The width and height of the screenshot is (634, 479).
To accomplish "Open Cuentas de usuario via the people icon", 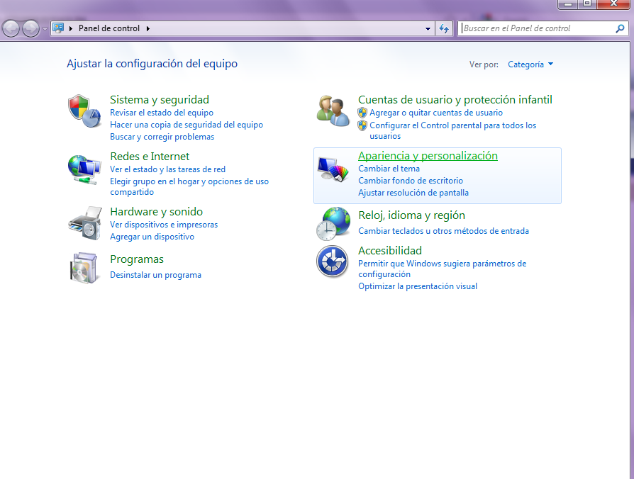I will pyautogui.click(x=332, y=110).
